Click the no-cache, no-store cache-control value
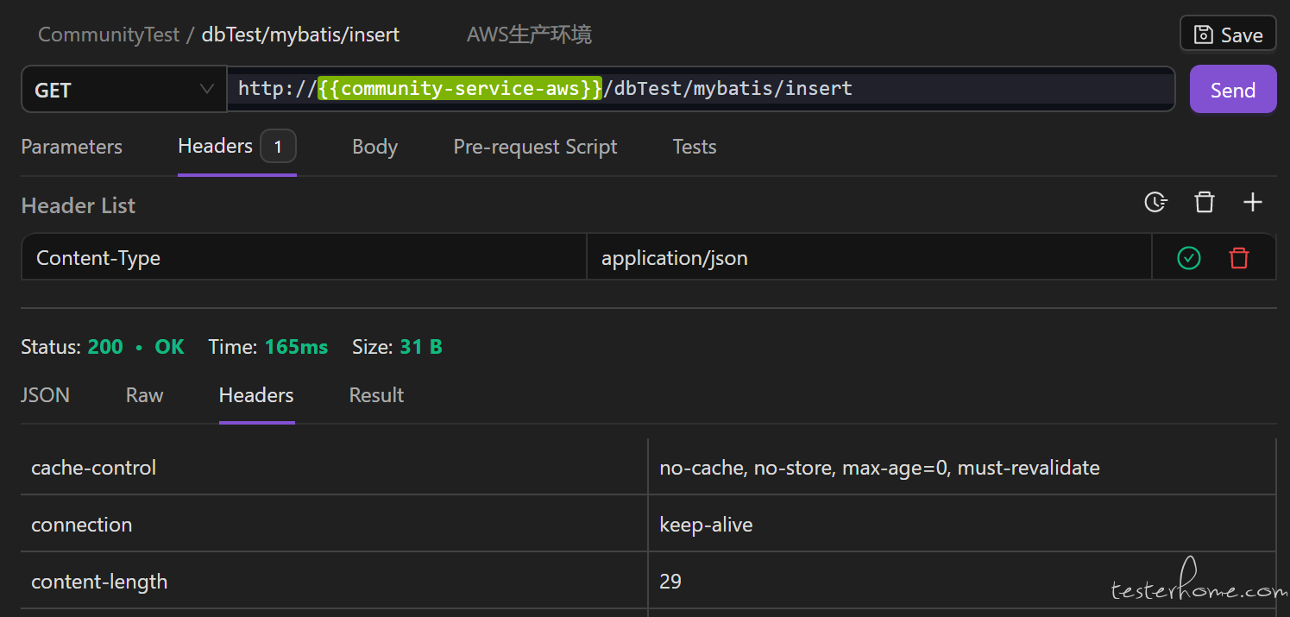This screenshot has width=1290, height=617. pos(879,468)
